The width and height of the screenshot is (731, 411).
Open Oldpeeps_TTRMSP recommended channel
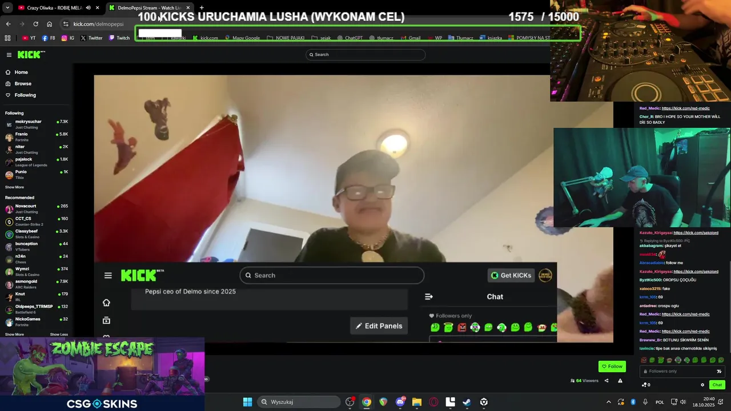pyautogui.click(x=37, y=309)
